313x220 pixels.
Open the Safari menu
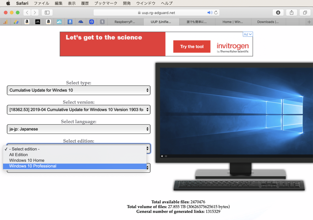22,3
